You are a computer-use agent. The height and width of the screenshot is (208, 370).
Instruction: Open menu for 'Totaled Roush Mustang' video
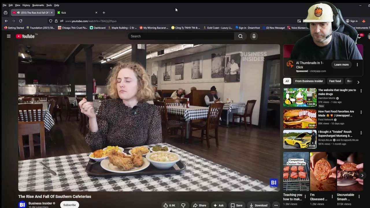coord(361,133)
